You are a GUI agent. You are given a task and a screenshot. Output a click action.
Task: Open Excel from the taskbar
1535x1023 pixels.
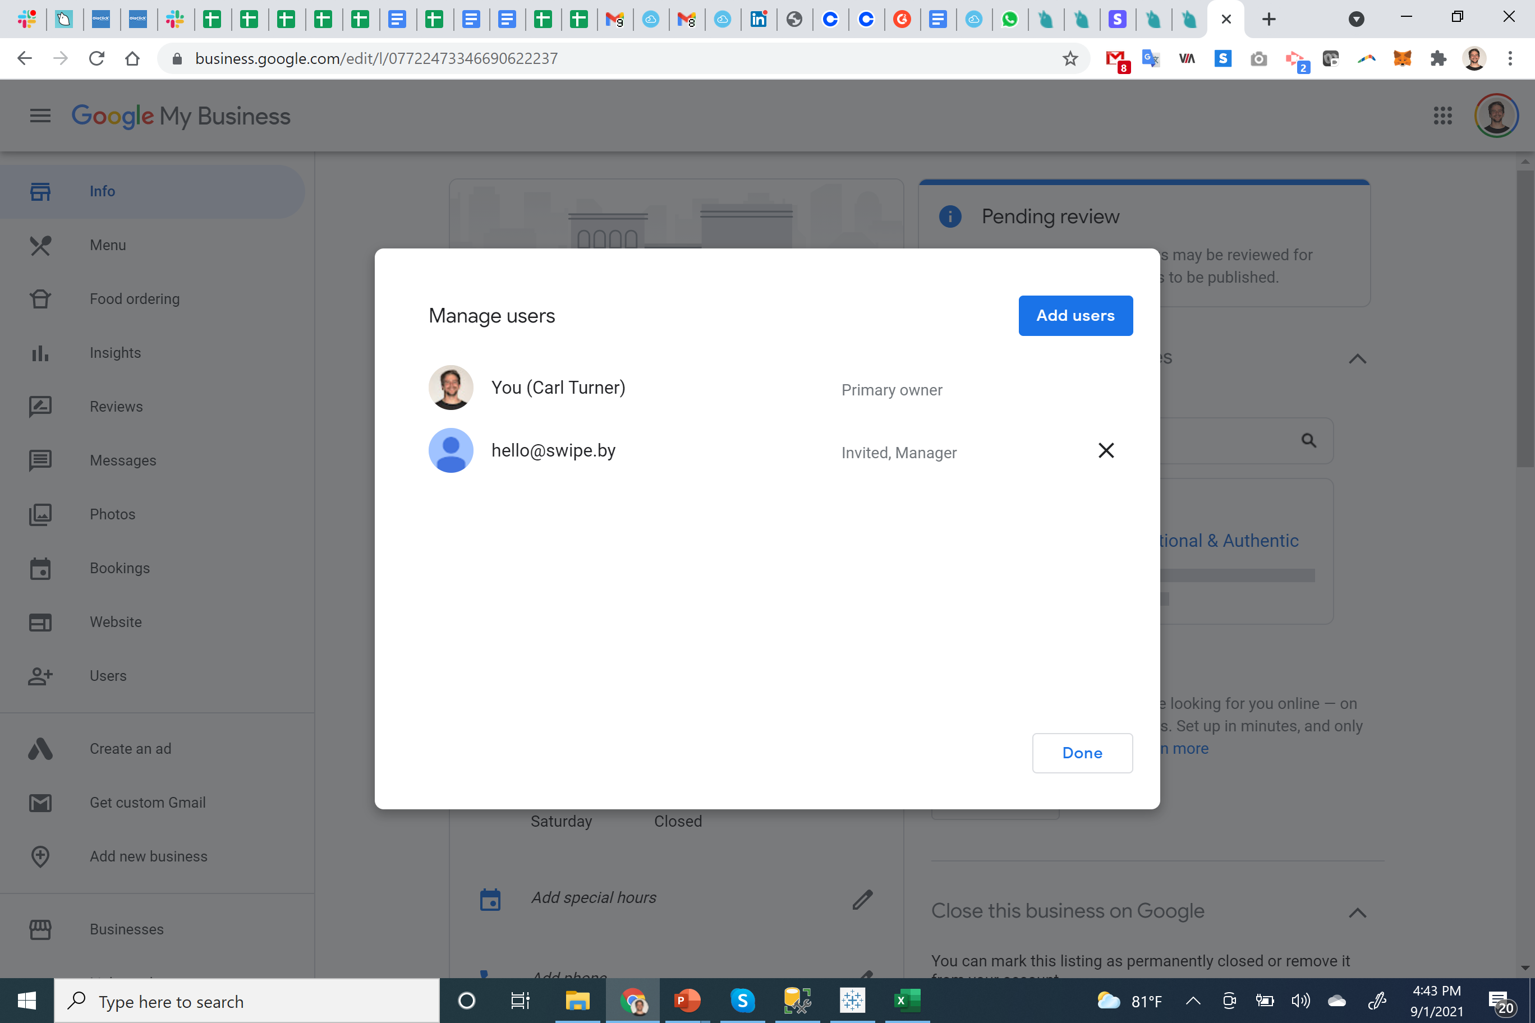(907, 1000)
